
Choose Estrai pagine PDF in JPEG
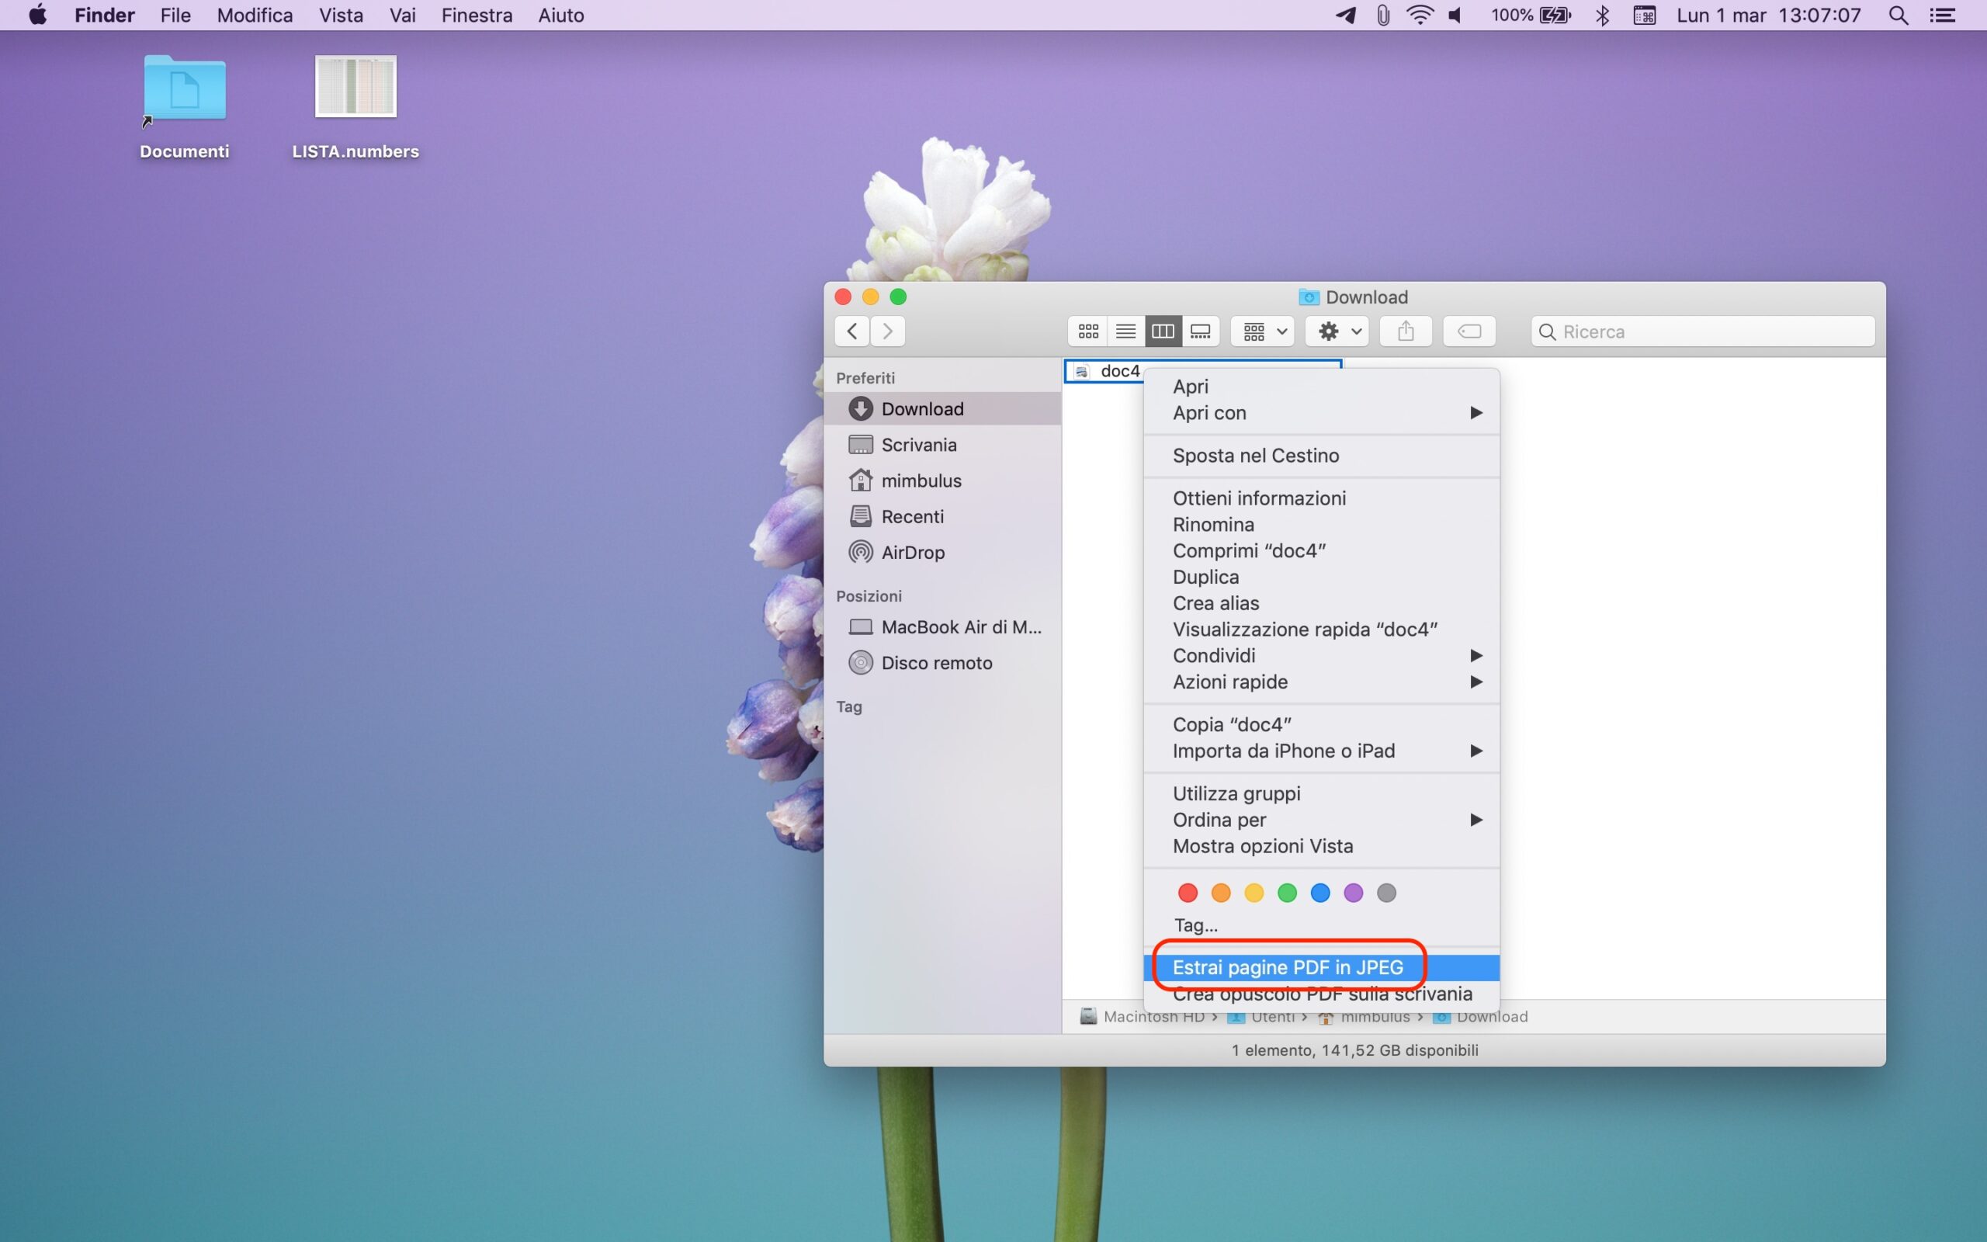pos(1288,968)
